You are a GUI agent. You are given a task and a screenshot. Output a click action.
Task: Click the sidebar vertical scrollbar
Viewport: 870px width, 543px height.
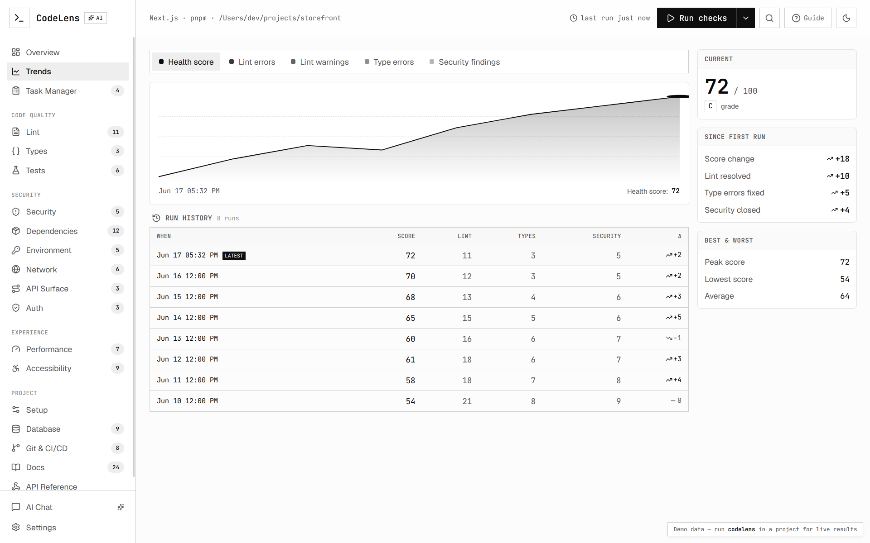click(x=134, y=257)
